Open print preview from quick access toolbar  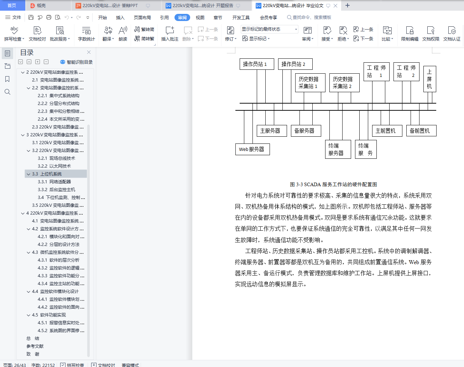click(x=58, y=17)
